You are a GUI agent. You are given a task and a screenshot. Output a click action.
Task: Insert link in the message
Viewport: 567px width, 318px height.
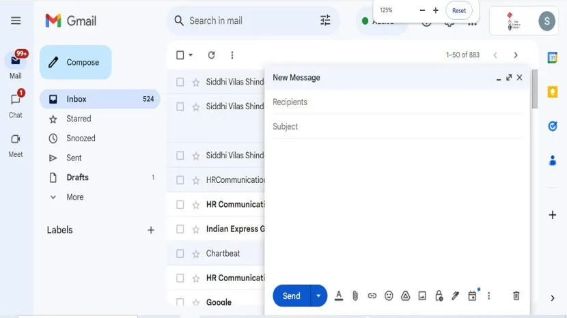click(372, 296)
